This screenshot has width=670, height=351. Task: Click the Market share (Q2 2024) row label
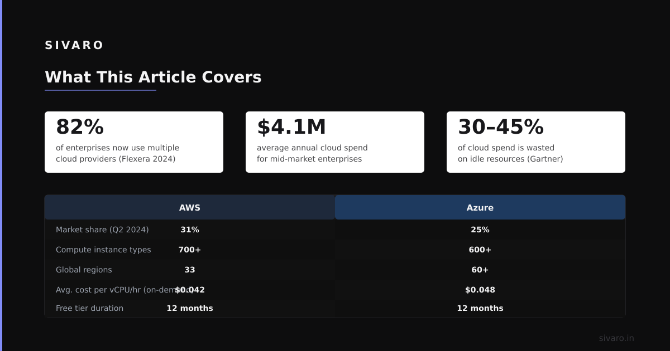click(x=102, y=230)
